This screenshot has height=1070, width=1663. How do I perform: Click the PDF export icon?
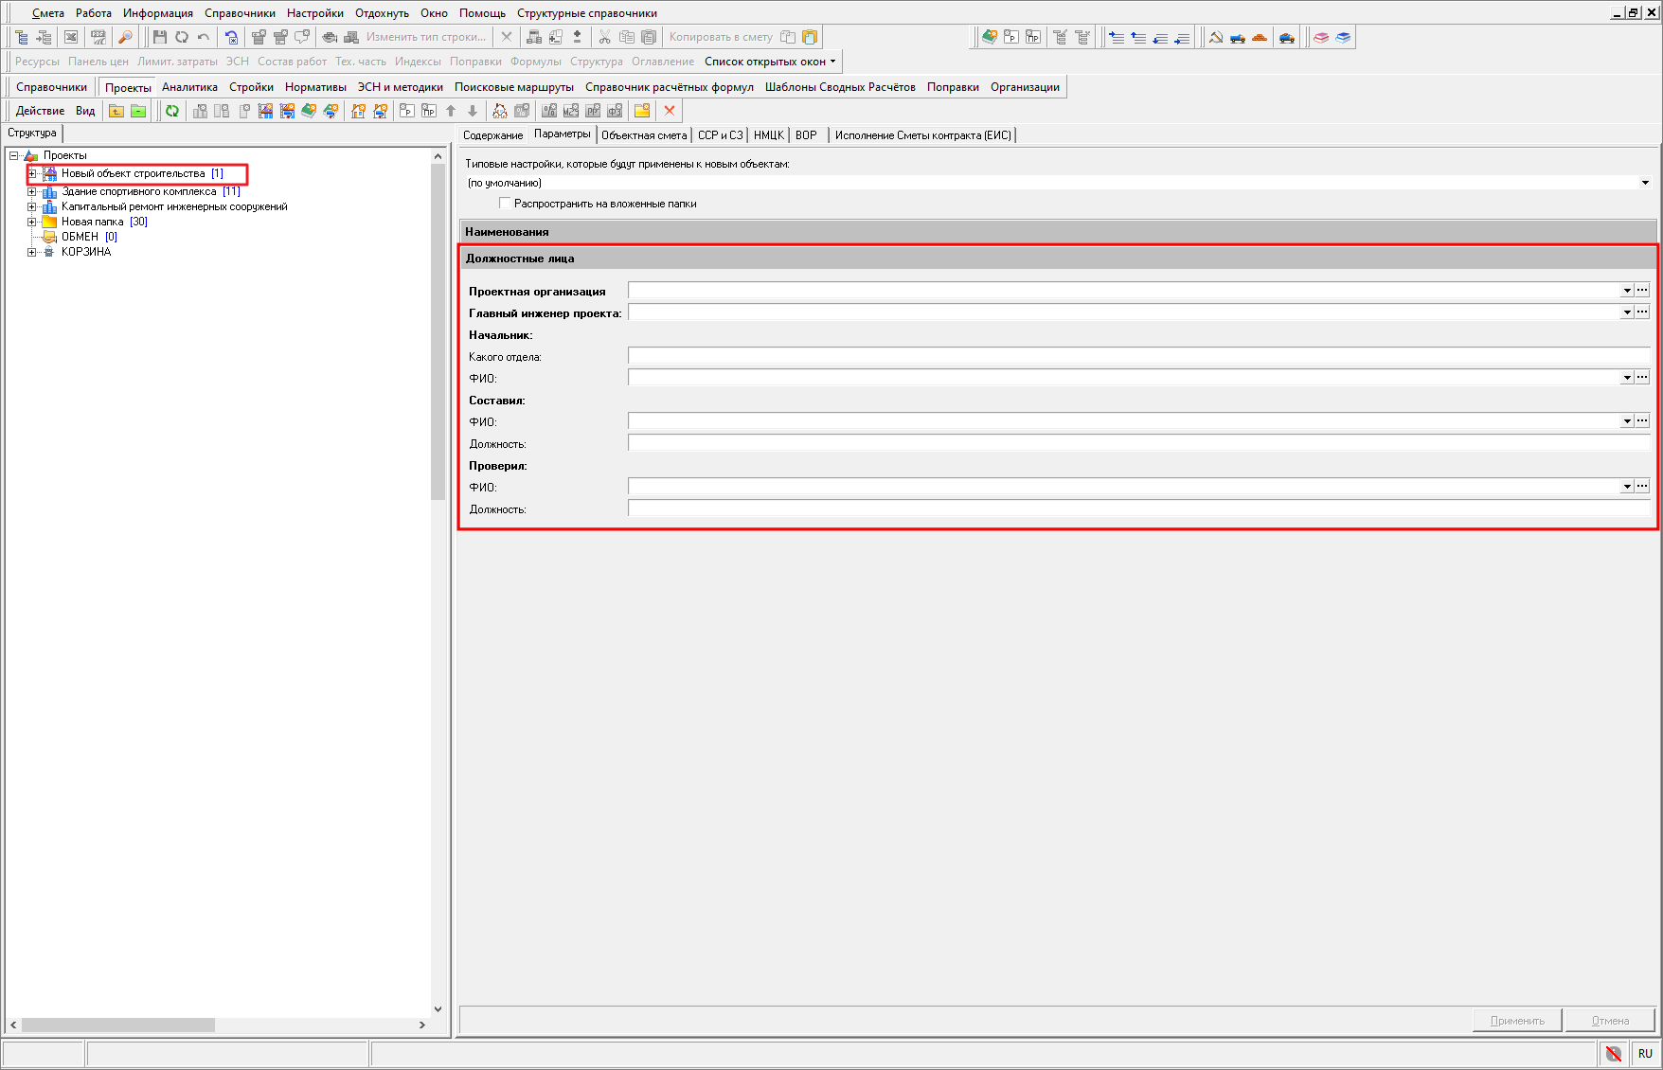pyautogui.click(x=98, y=37)
